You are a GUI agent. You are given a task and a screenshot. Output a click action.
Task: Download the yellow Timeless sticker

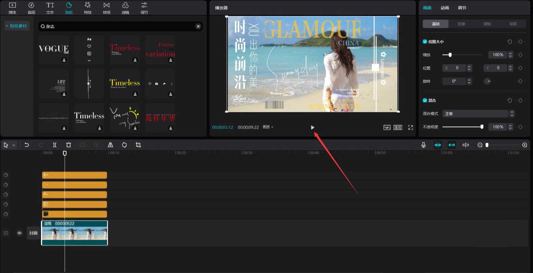tap(135, 94)
